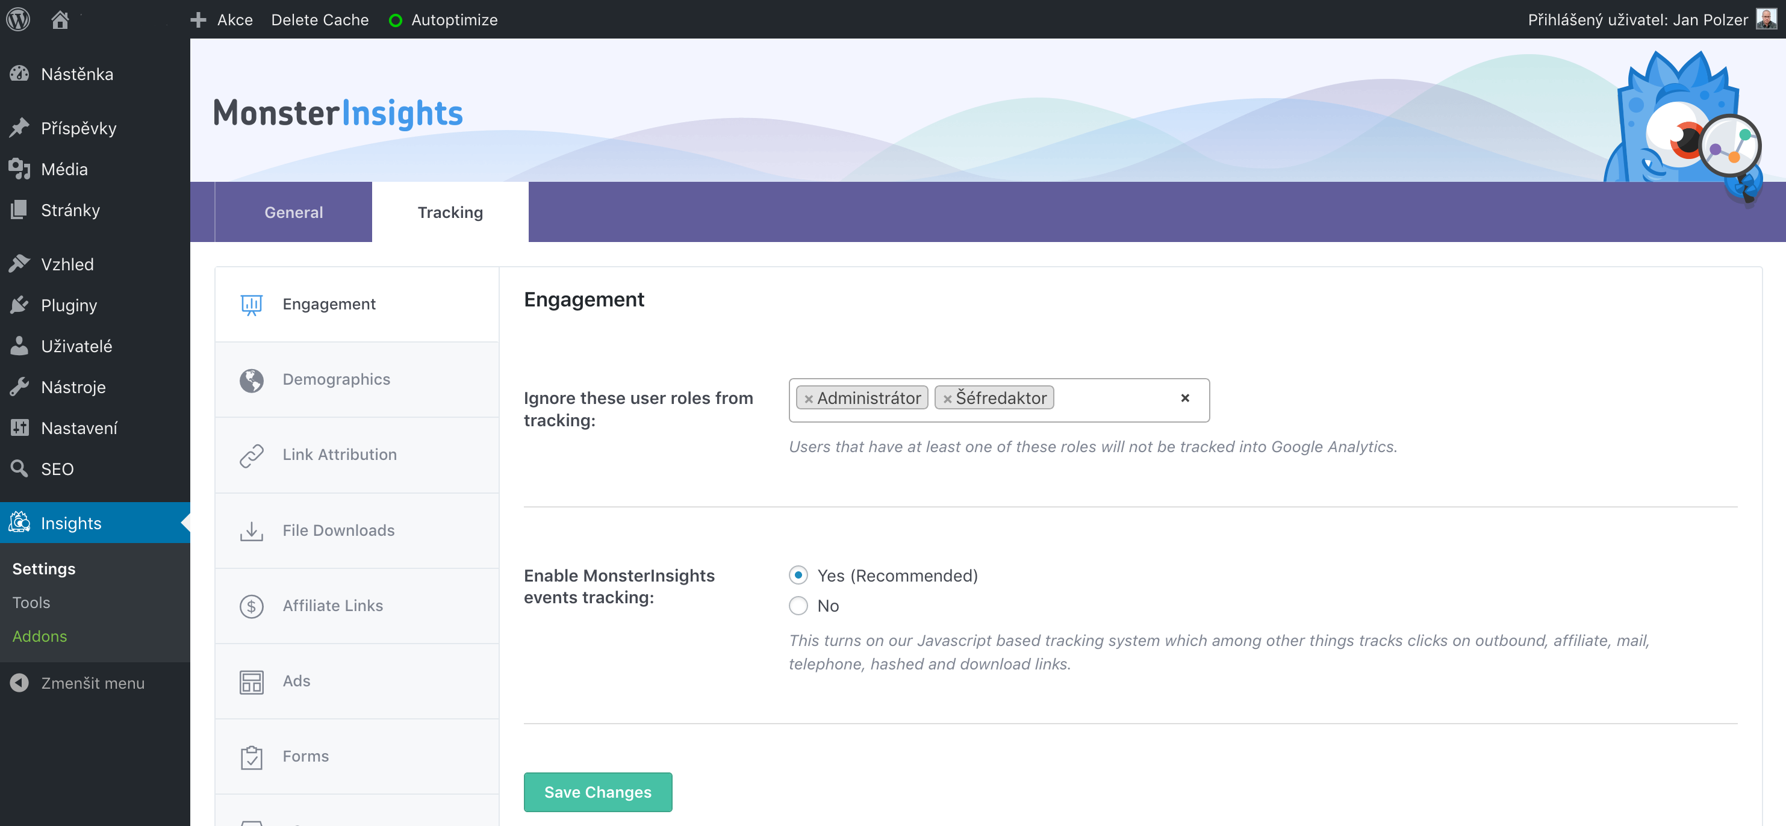Remove the Administrátor role tag

click(809, 399)
